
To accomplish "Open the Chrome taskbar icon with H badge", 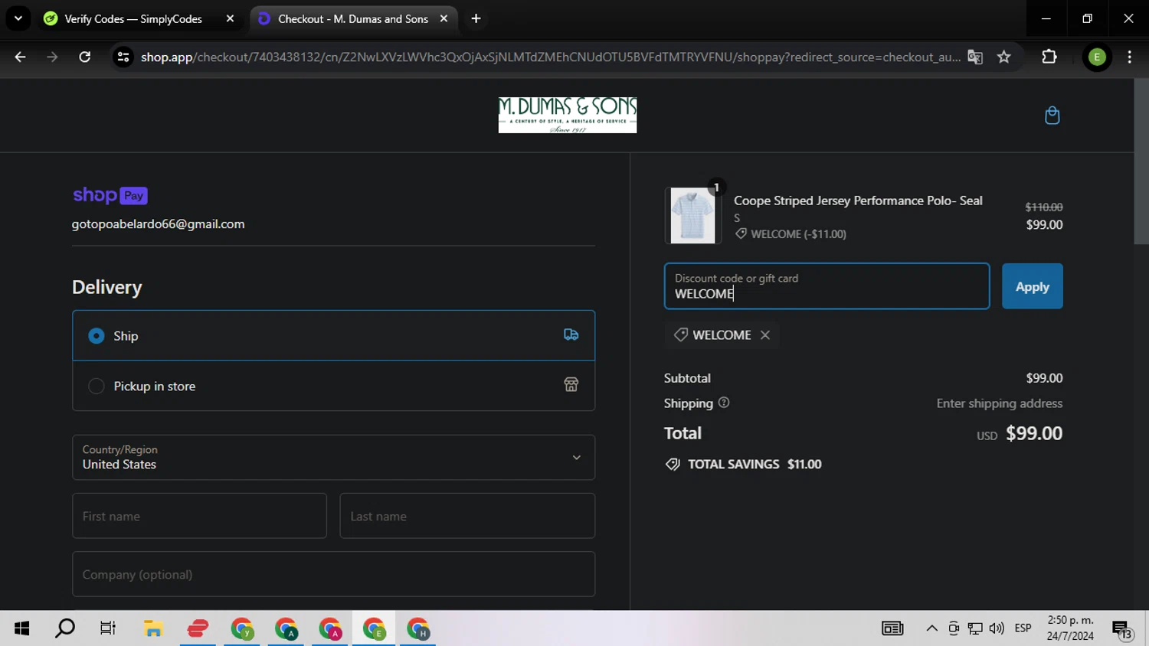I will [418, 628].
